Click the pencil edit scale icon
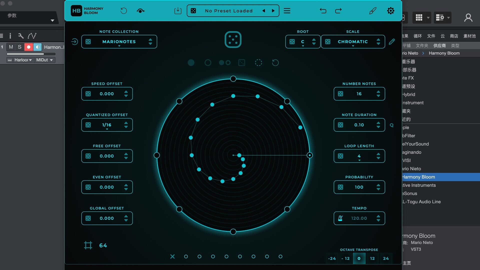The height and width of the screenshot is (270, 480). 392,42
